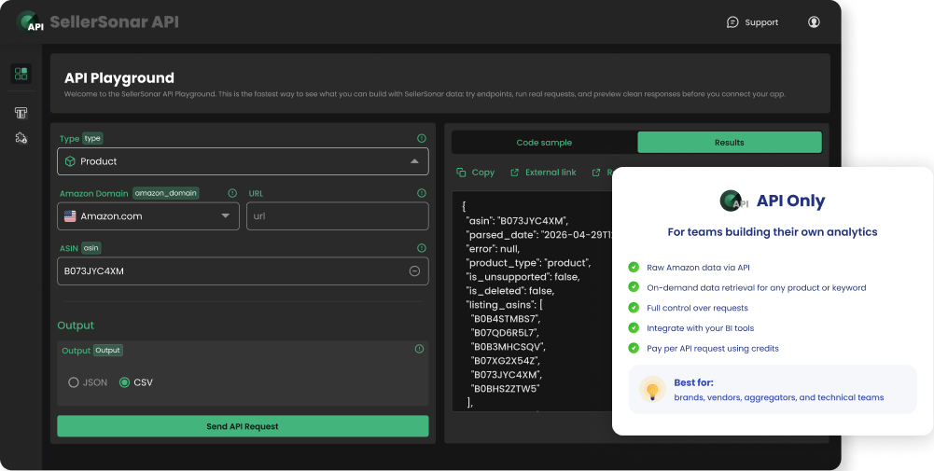Click "For teams building their own analytics" text
Screen dimensions: 934x471
[773, 231]
